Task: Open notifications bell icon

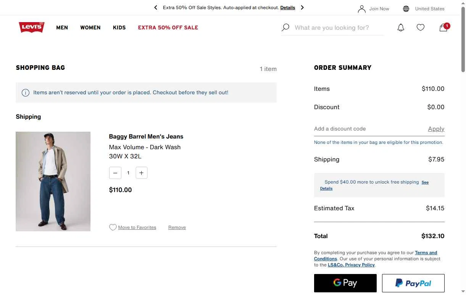Action: coord(401,27)
